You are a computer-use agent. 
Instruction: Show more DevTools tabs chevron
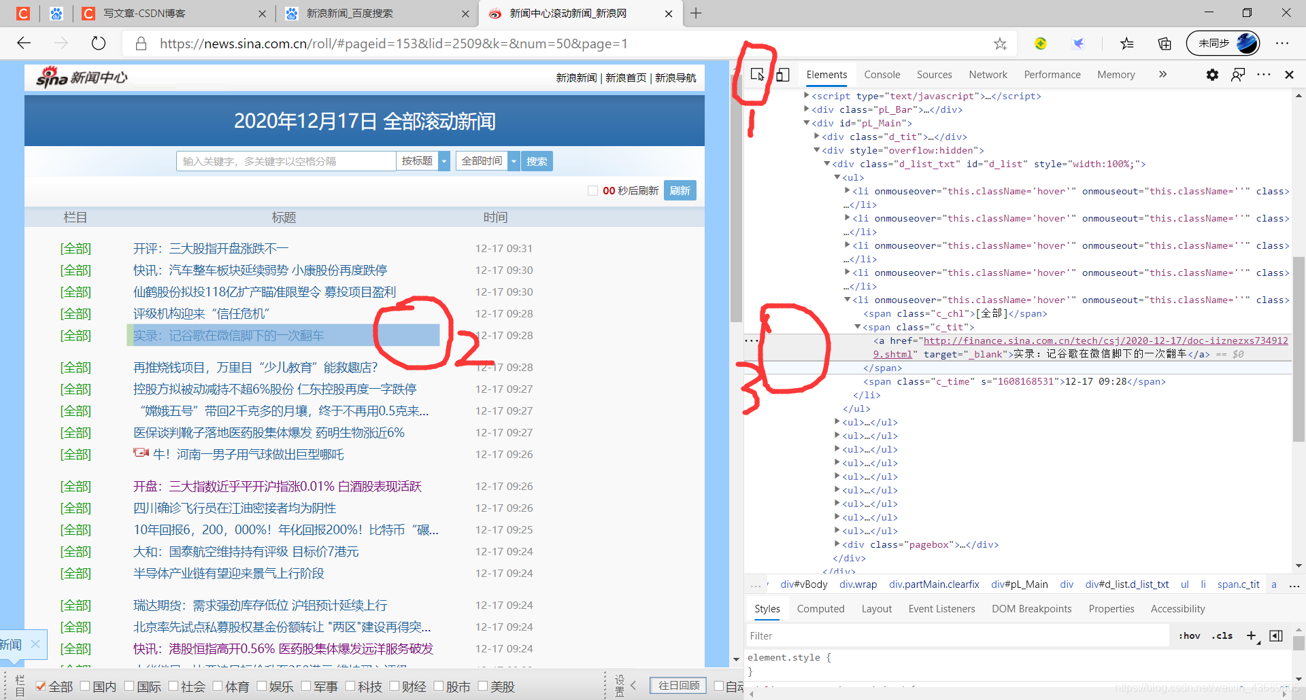click(1162, 75)
